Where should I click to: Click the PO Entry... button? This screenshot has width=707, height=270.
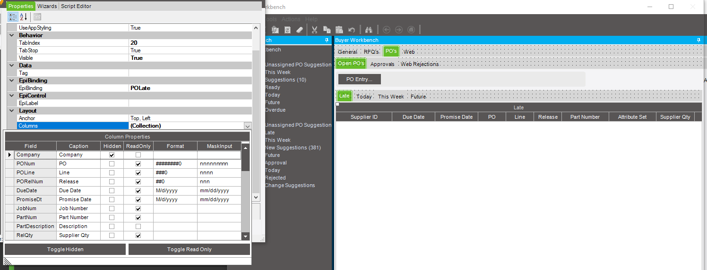click(x=359, y=79)
